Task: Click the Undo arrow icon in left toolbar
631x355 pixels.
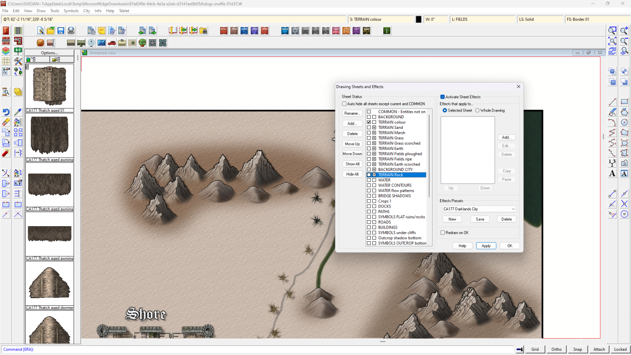Action: (x=6, y=112)
